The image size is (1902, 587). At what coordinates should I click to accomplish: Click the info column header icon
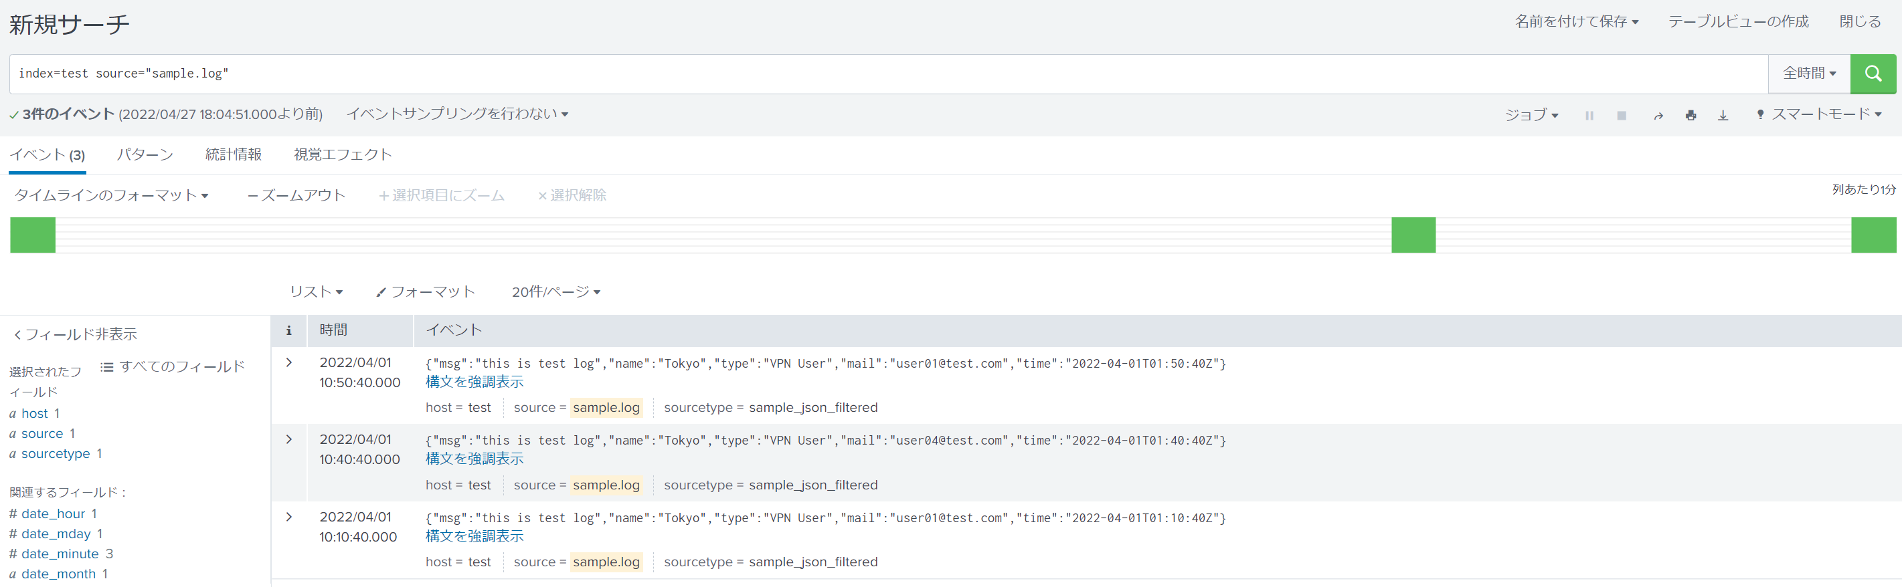288,330
